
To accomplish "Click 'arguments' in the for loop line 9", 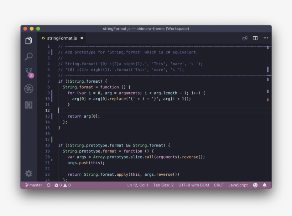I will pyautogui.click(x=129, y=93).
